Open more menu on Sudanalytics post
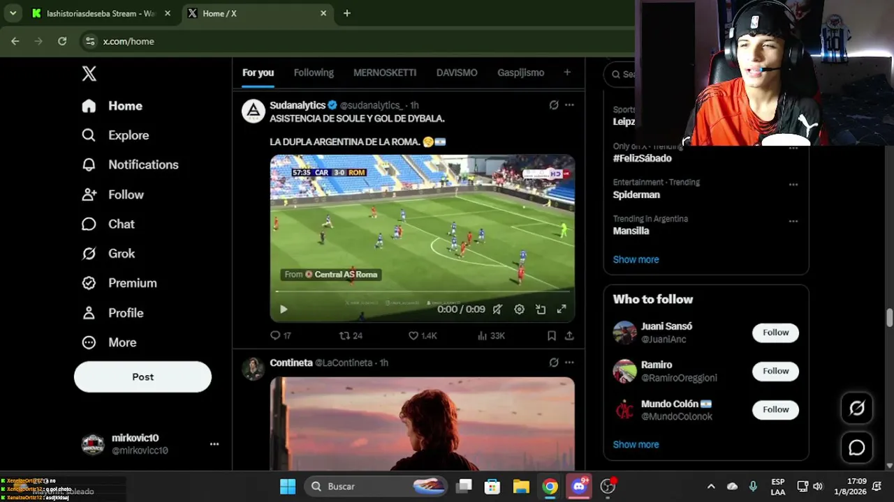The image size is (894, 502). pyautogui.click(x=569, y=105)
